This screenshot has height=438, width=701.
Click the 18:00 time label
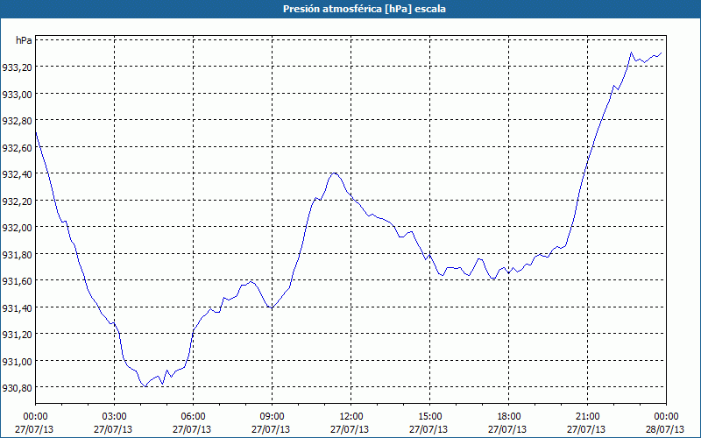click(x=509, y=417)
